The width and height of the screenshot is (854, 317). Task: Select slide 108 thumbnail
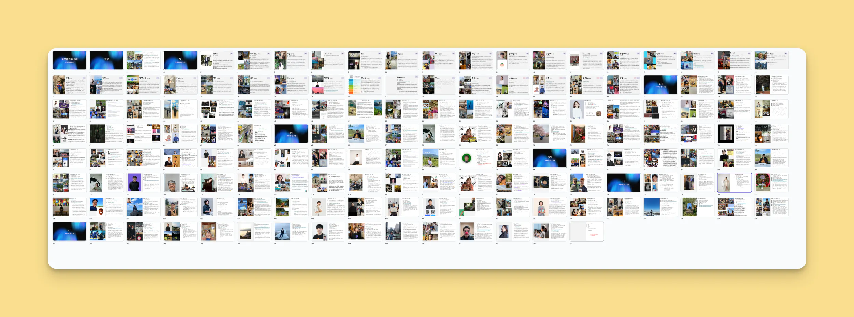point(328,182)
